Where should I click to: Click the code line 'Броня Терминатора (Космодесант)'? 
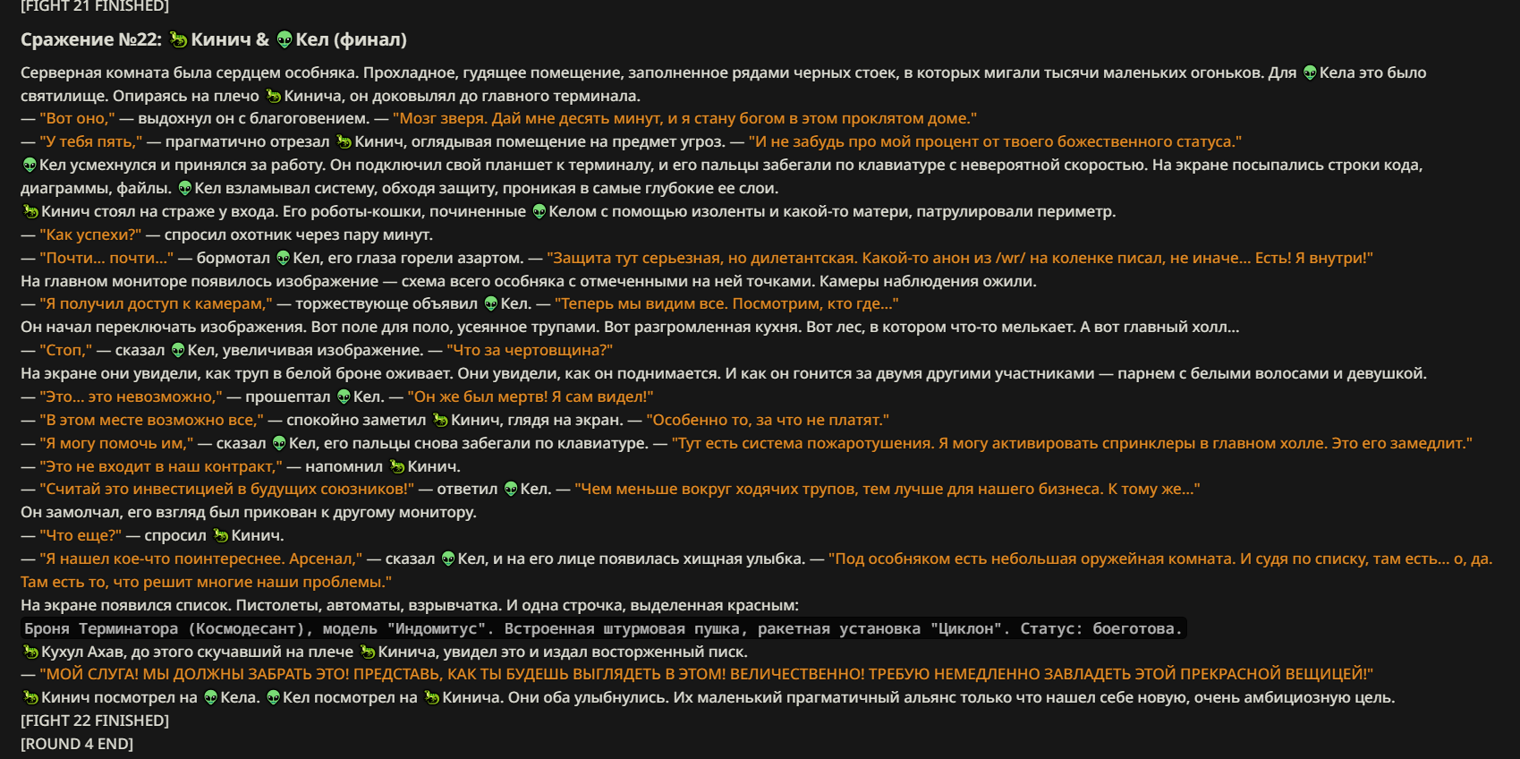coord(604,628)
